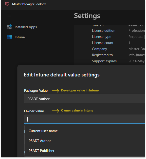The width and height of the screenshot is (146, 159).
Task: Click the Edit Intune default value settings title
Action: click(x=62, y=75)
